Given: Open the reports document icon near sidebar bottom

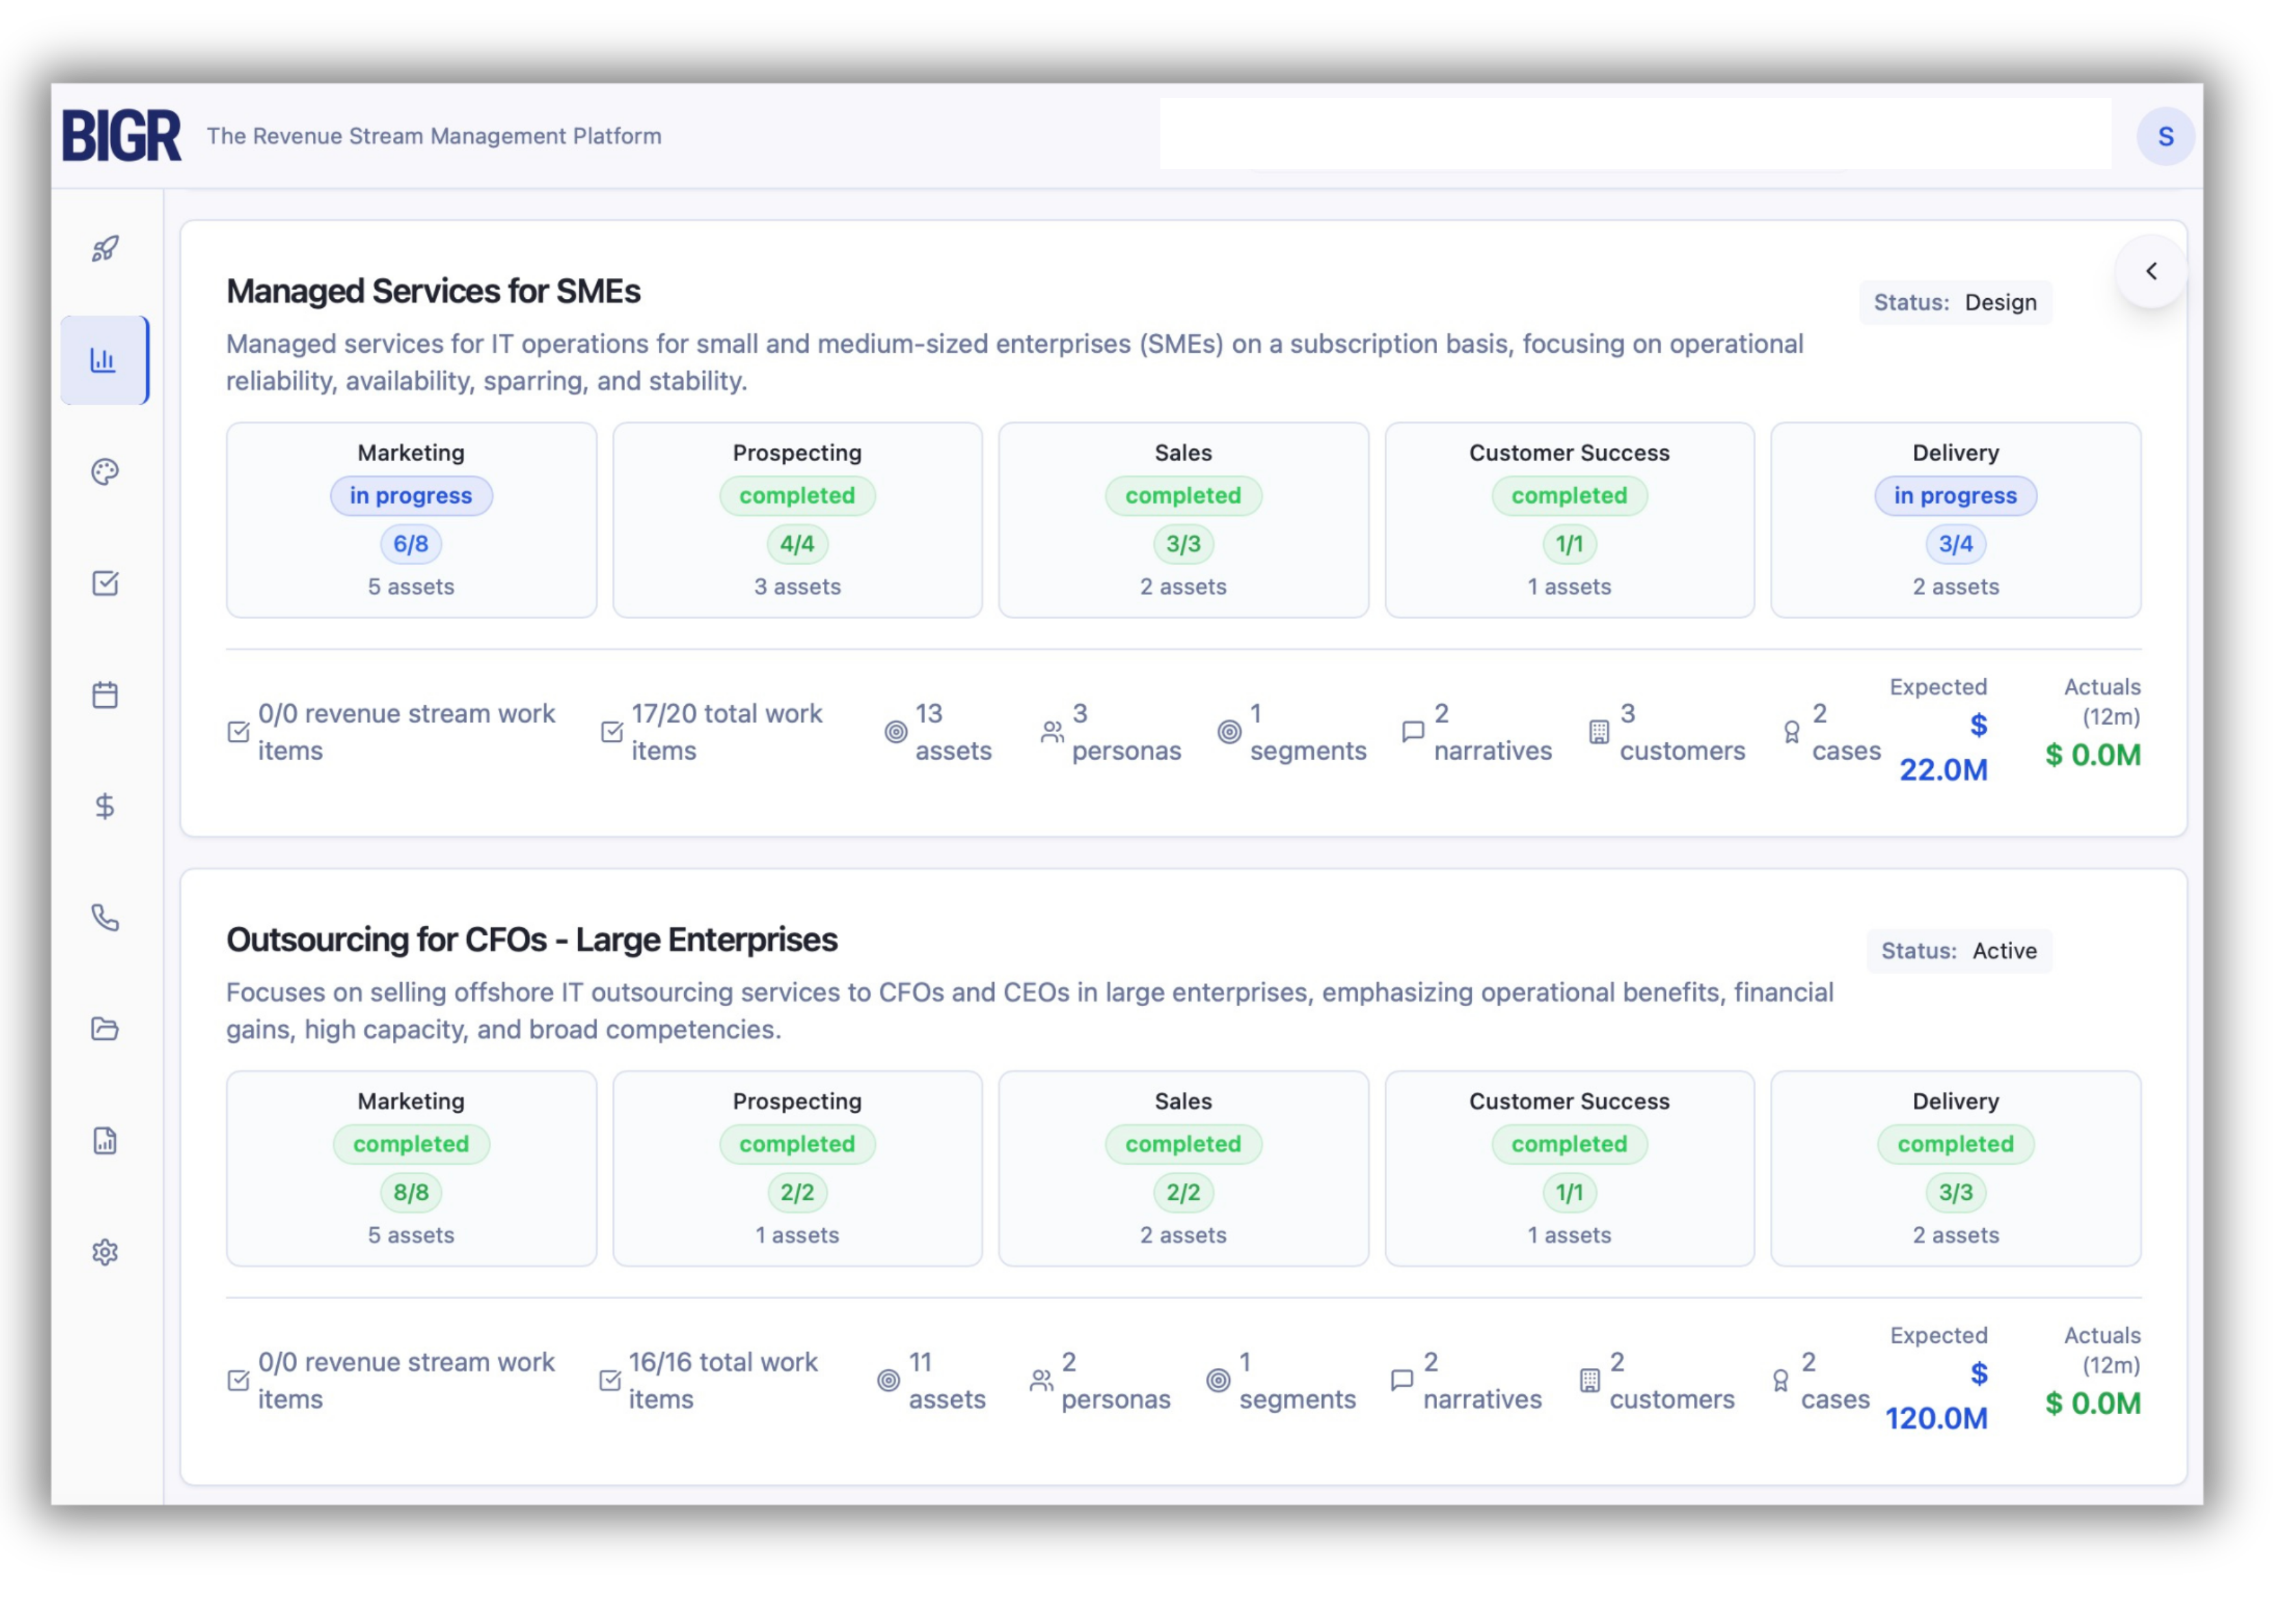Looking at the screenshot, I should point(105,1140).
